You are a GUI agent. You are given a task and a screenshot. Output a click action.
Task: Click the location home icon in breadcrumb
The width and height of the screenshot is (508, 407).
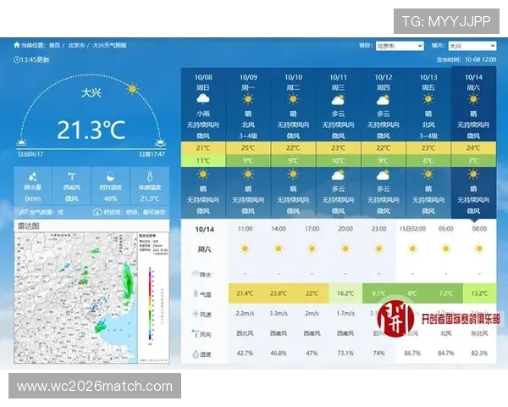[16, 45]
